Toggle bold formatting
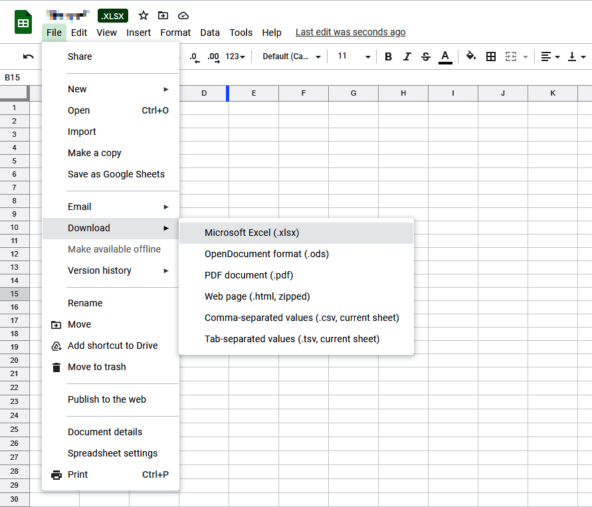This screenshot has height=507, width=592. (388, 56)
